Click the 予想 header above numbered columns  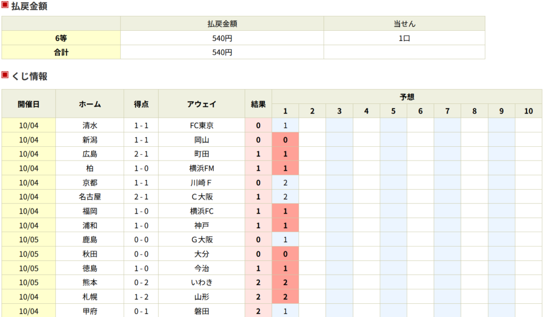pyautogui.click(x=407, y=96)
